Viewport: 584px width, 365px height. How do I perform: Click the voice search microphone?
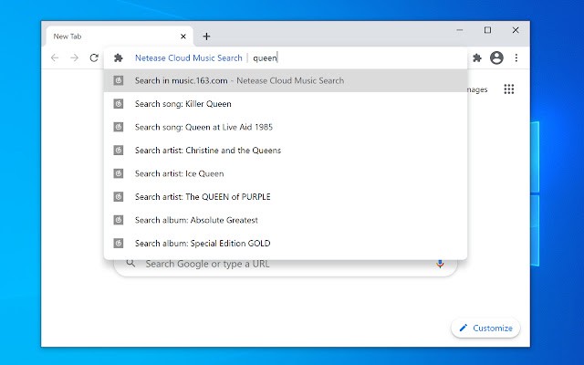click(x=440, y=264)
